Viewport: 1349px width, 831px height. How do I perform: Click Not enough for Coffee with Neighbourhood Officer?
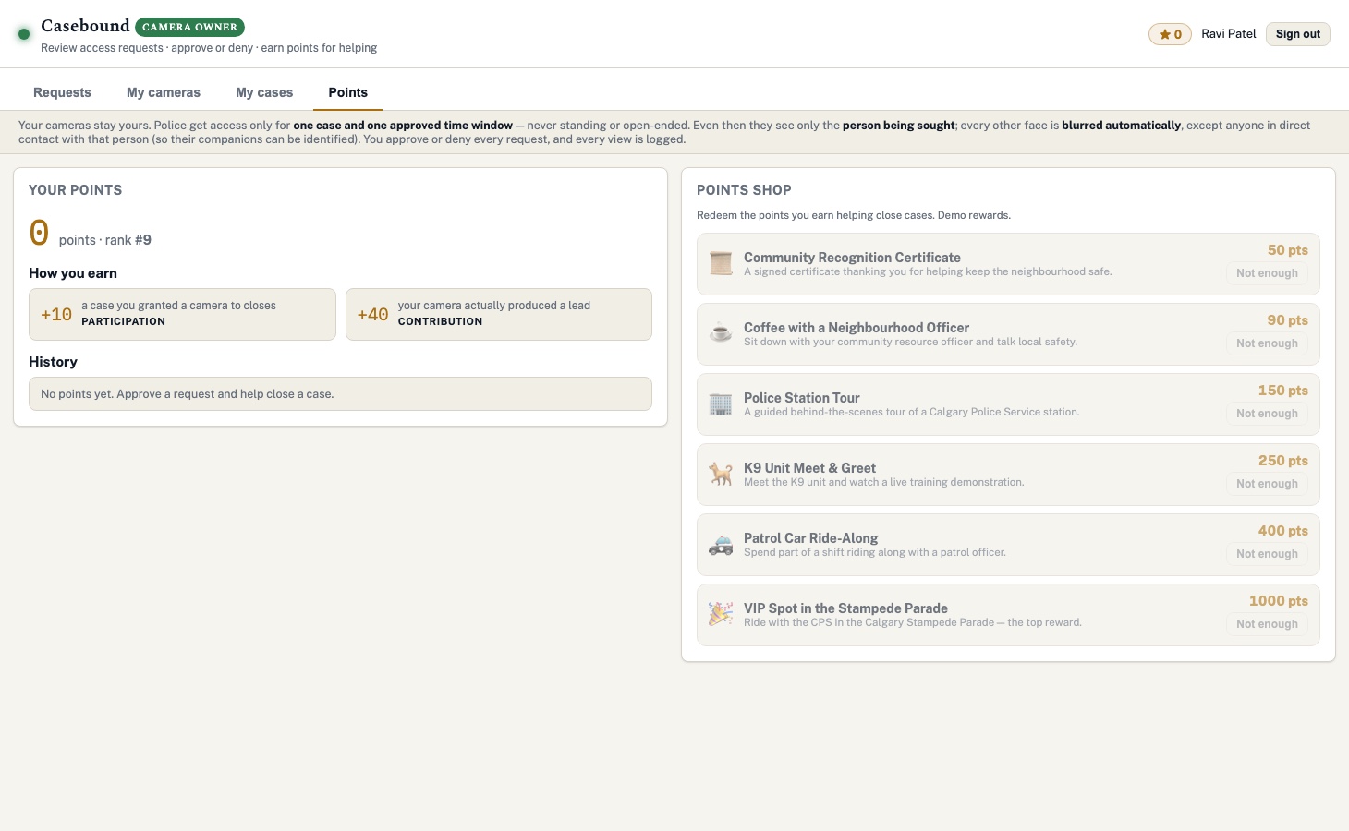click(x=1267, y=343)
